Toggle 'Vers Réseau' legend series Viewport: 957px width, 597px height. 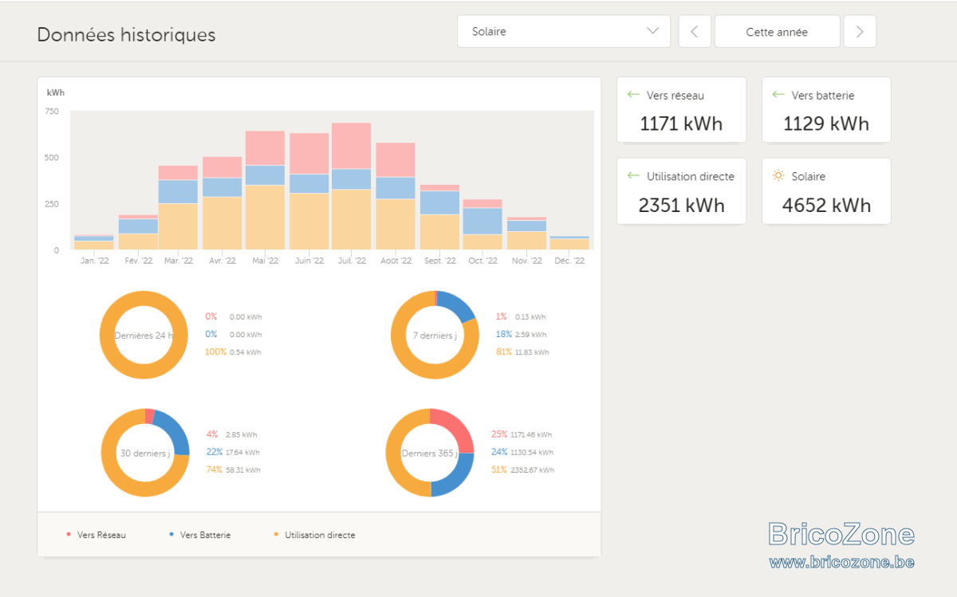click(x=96, y=535)
